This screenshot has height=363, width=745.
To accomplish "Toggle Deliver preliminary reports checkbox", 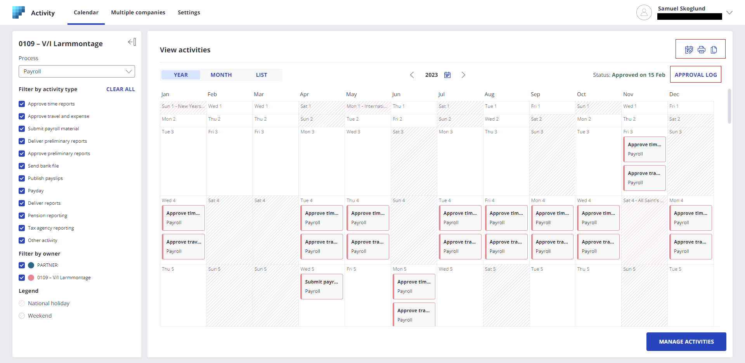I will coord(22,141).
